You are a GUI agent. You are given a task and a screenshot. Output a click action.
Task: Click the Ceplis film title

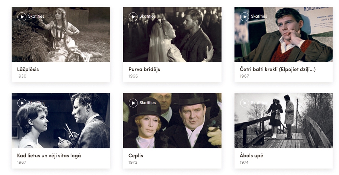tap(136, 155)
